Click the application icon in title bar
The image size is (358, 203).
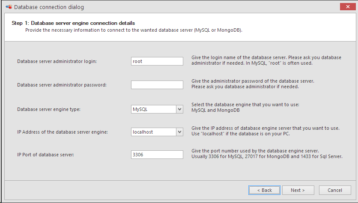click(9, 7)
